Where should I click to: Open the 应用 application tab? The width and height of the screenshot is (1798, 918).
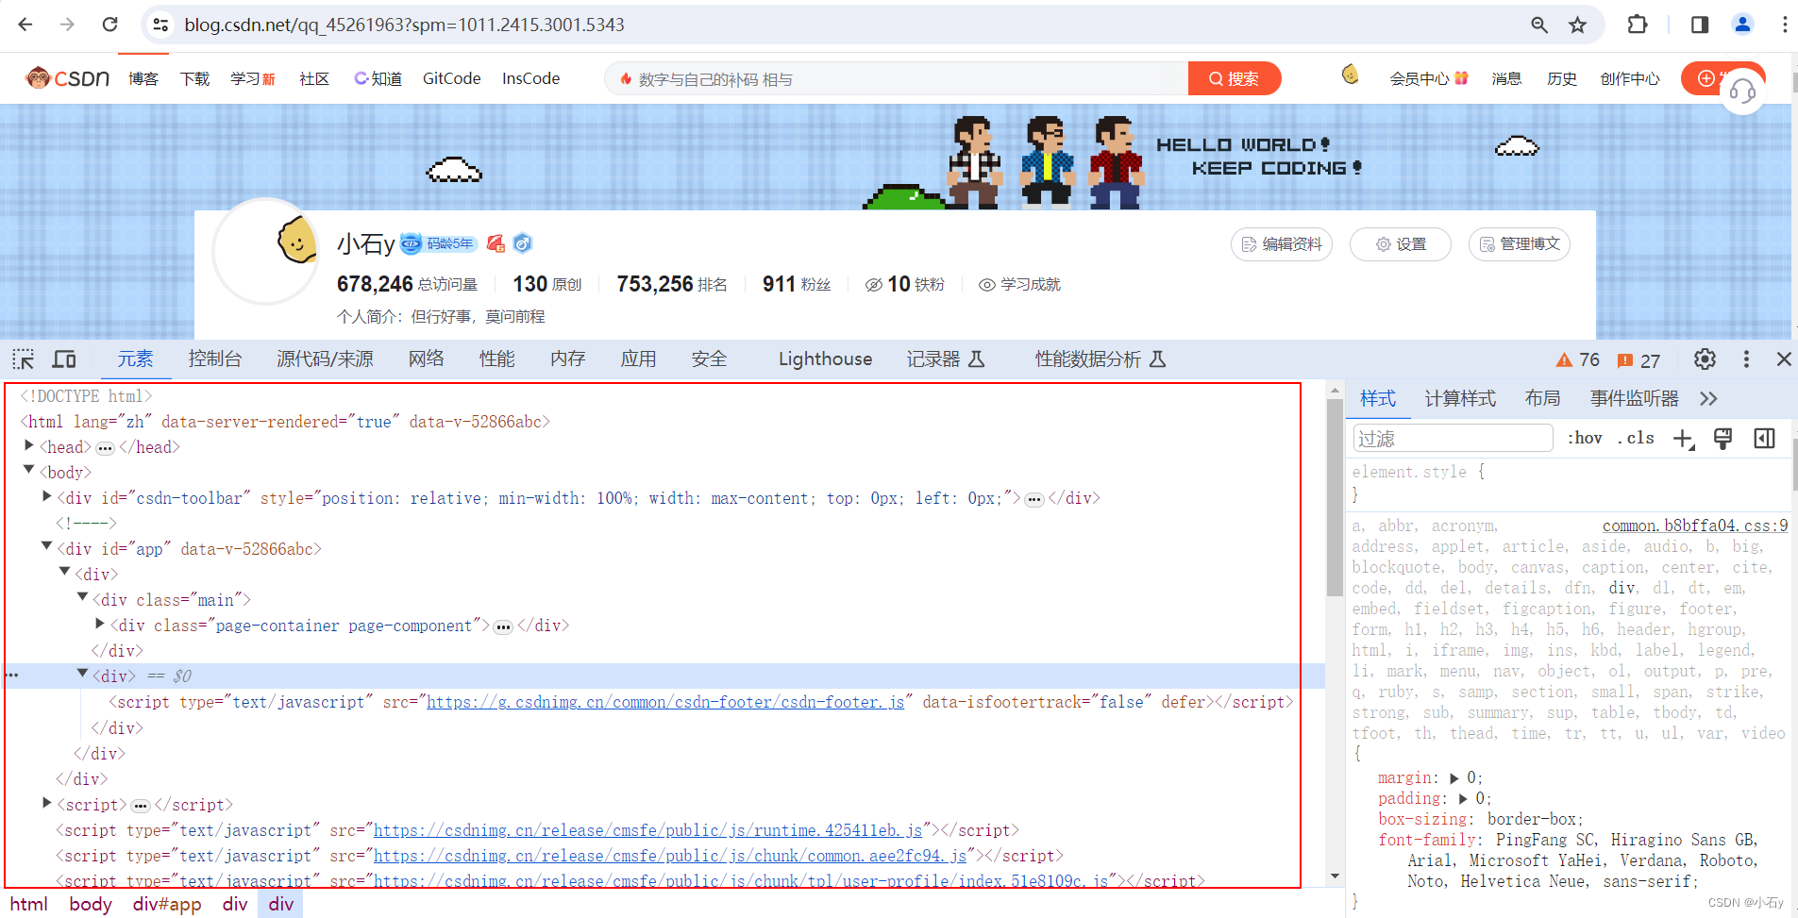pos(638,359)
